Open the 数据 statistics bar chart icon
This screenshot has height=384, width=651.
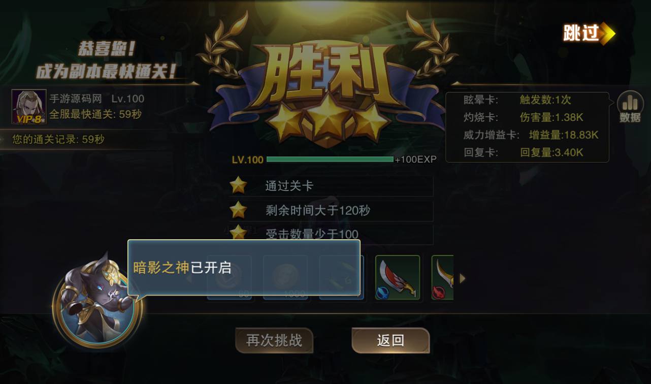630,107
